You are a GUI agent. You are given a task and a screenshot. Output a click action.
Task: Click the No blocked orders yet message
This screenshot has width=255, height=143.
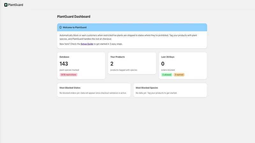(x=93, y=93)
